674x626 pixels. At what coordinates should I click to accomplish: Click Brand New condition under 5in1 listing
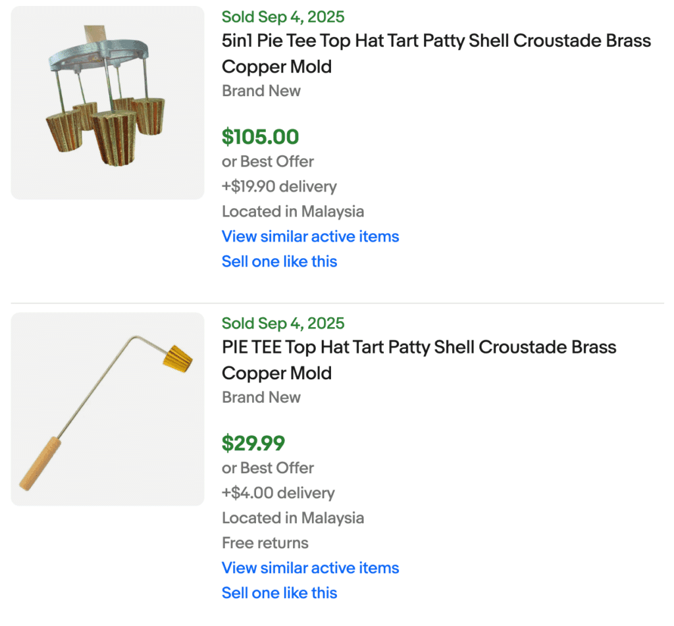[x=261, y=91]
